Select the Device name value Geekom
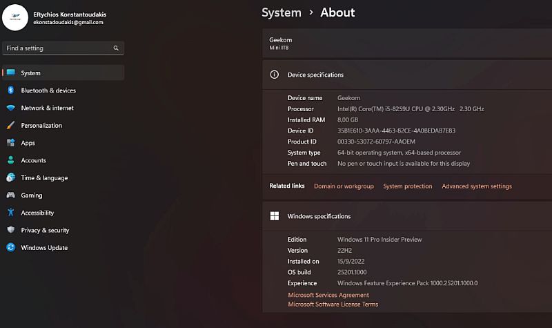 click(348, 98)
